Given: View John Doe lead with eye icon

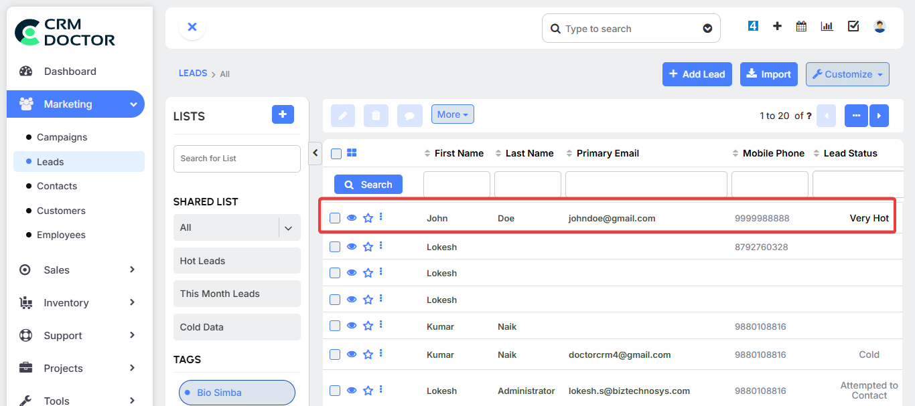Looking at the screenshot, I should pyautogui.click(x=352, y=218).
